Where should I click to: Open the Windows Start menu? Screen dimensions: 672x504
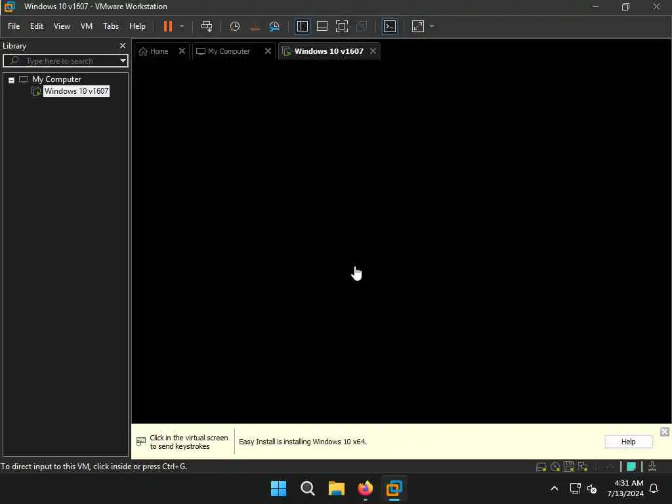[278, 488]
